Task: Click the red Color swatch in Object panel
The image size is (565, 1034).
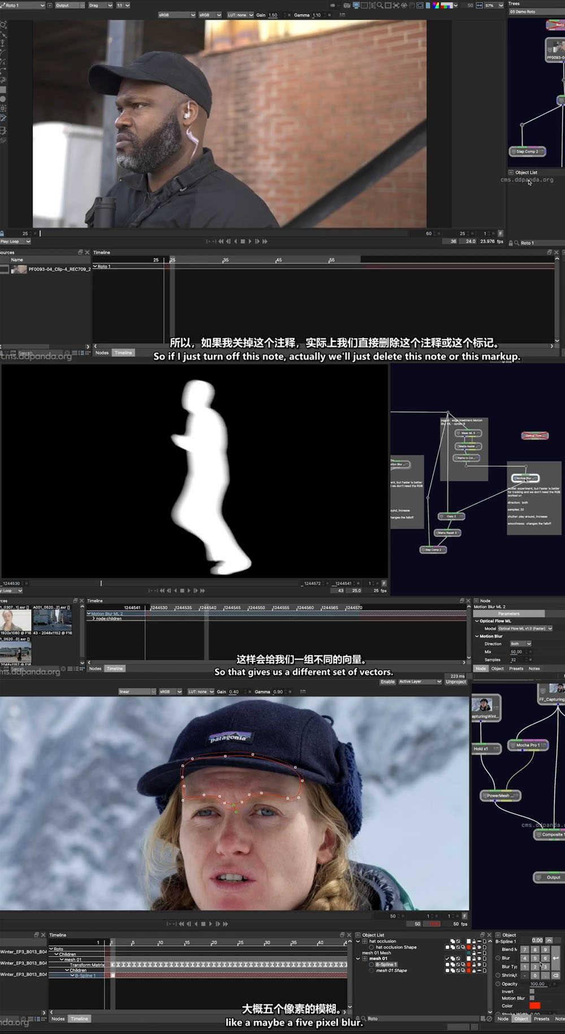Action: [x=534, y=1006]
